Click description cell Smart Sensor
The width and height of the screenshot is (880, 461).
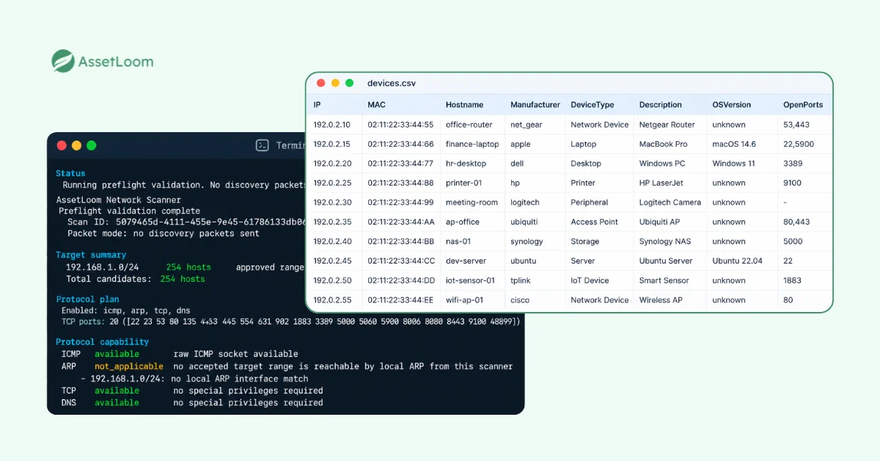[x=664, y=280]
